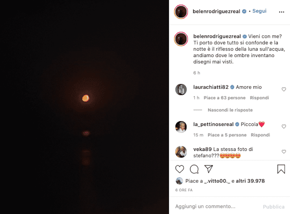Open laurachiatti82's profile avatar
The image size is (290, 214).
(181, 89)
